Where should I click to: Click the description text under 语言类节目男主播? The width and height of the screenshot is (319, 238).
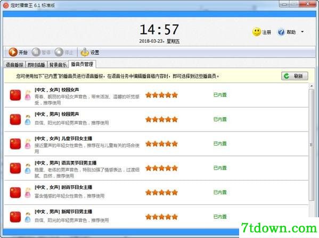pos(87,173)
